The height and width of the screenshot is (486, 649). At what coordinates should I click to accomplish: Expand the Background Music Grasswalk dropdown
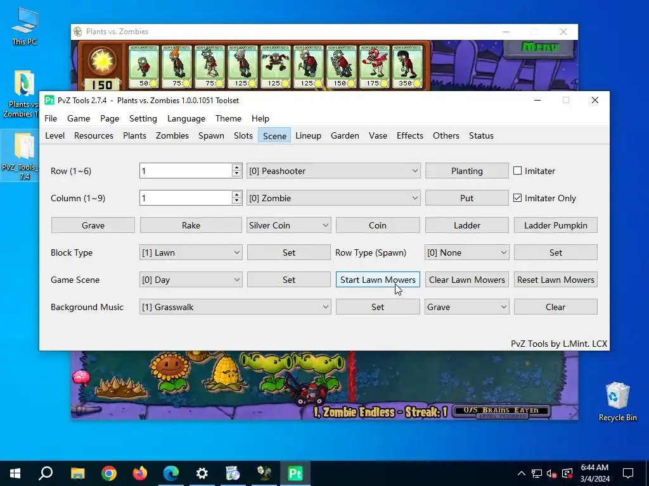pos(235,307)
